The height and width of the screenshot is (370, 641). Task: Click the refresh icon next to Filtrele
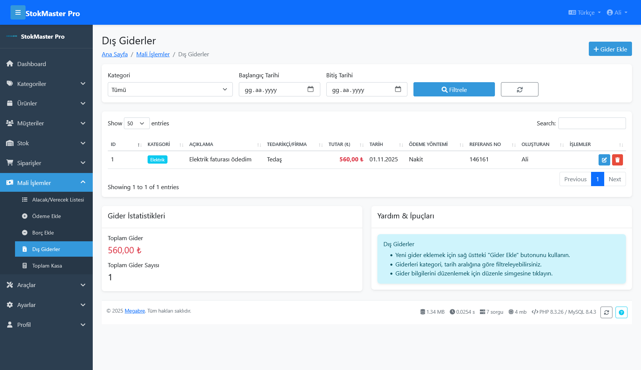tap(519, 89)
